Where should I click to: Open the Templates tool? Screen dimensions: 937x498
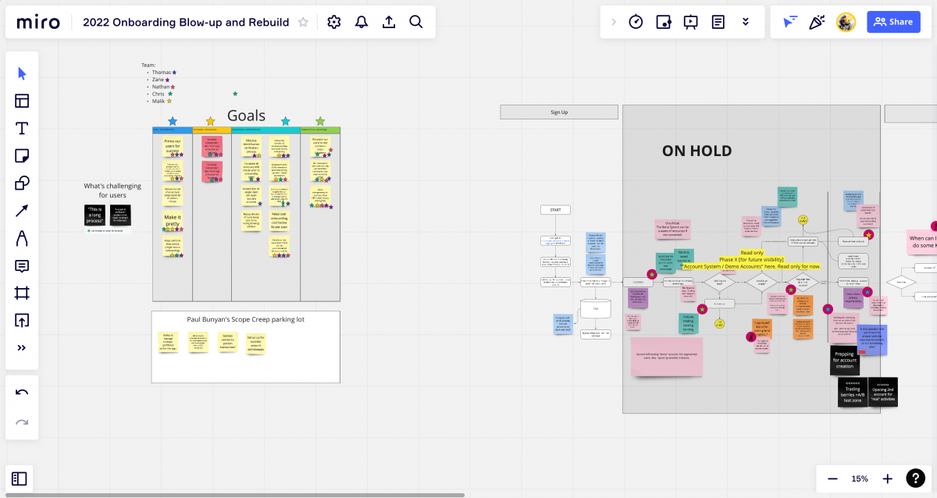click(22, 101)
